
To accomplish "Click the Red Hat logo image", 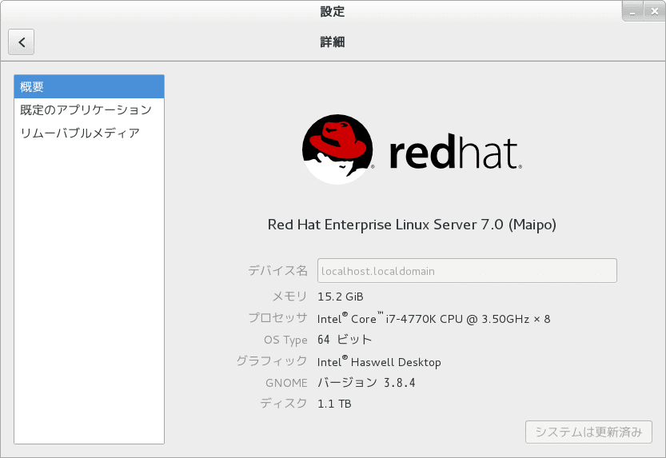I will click(412, 149).
